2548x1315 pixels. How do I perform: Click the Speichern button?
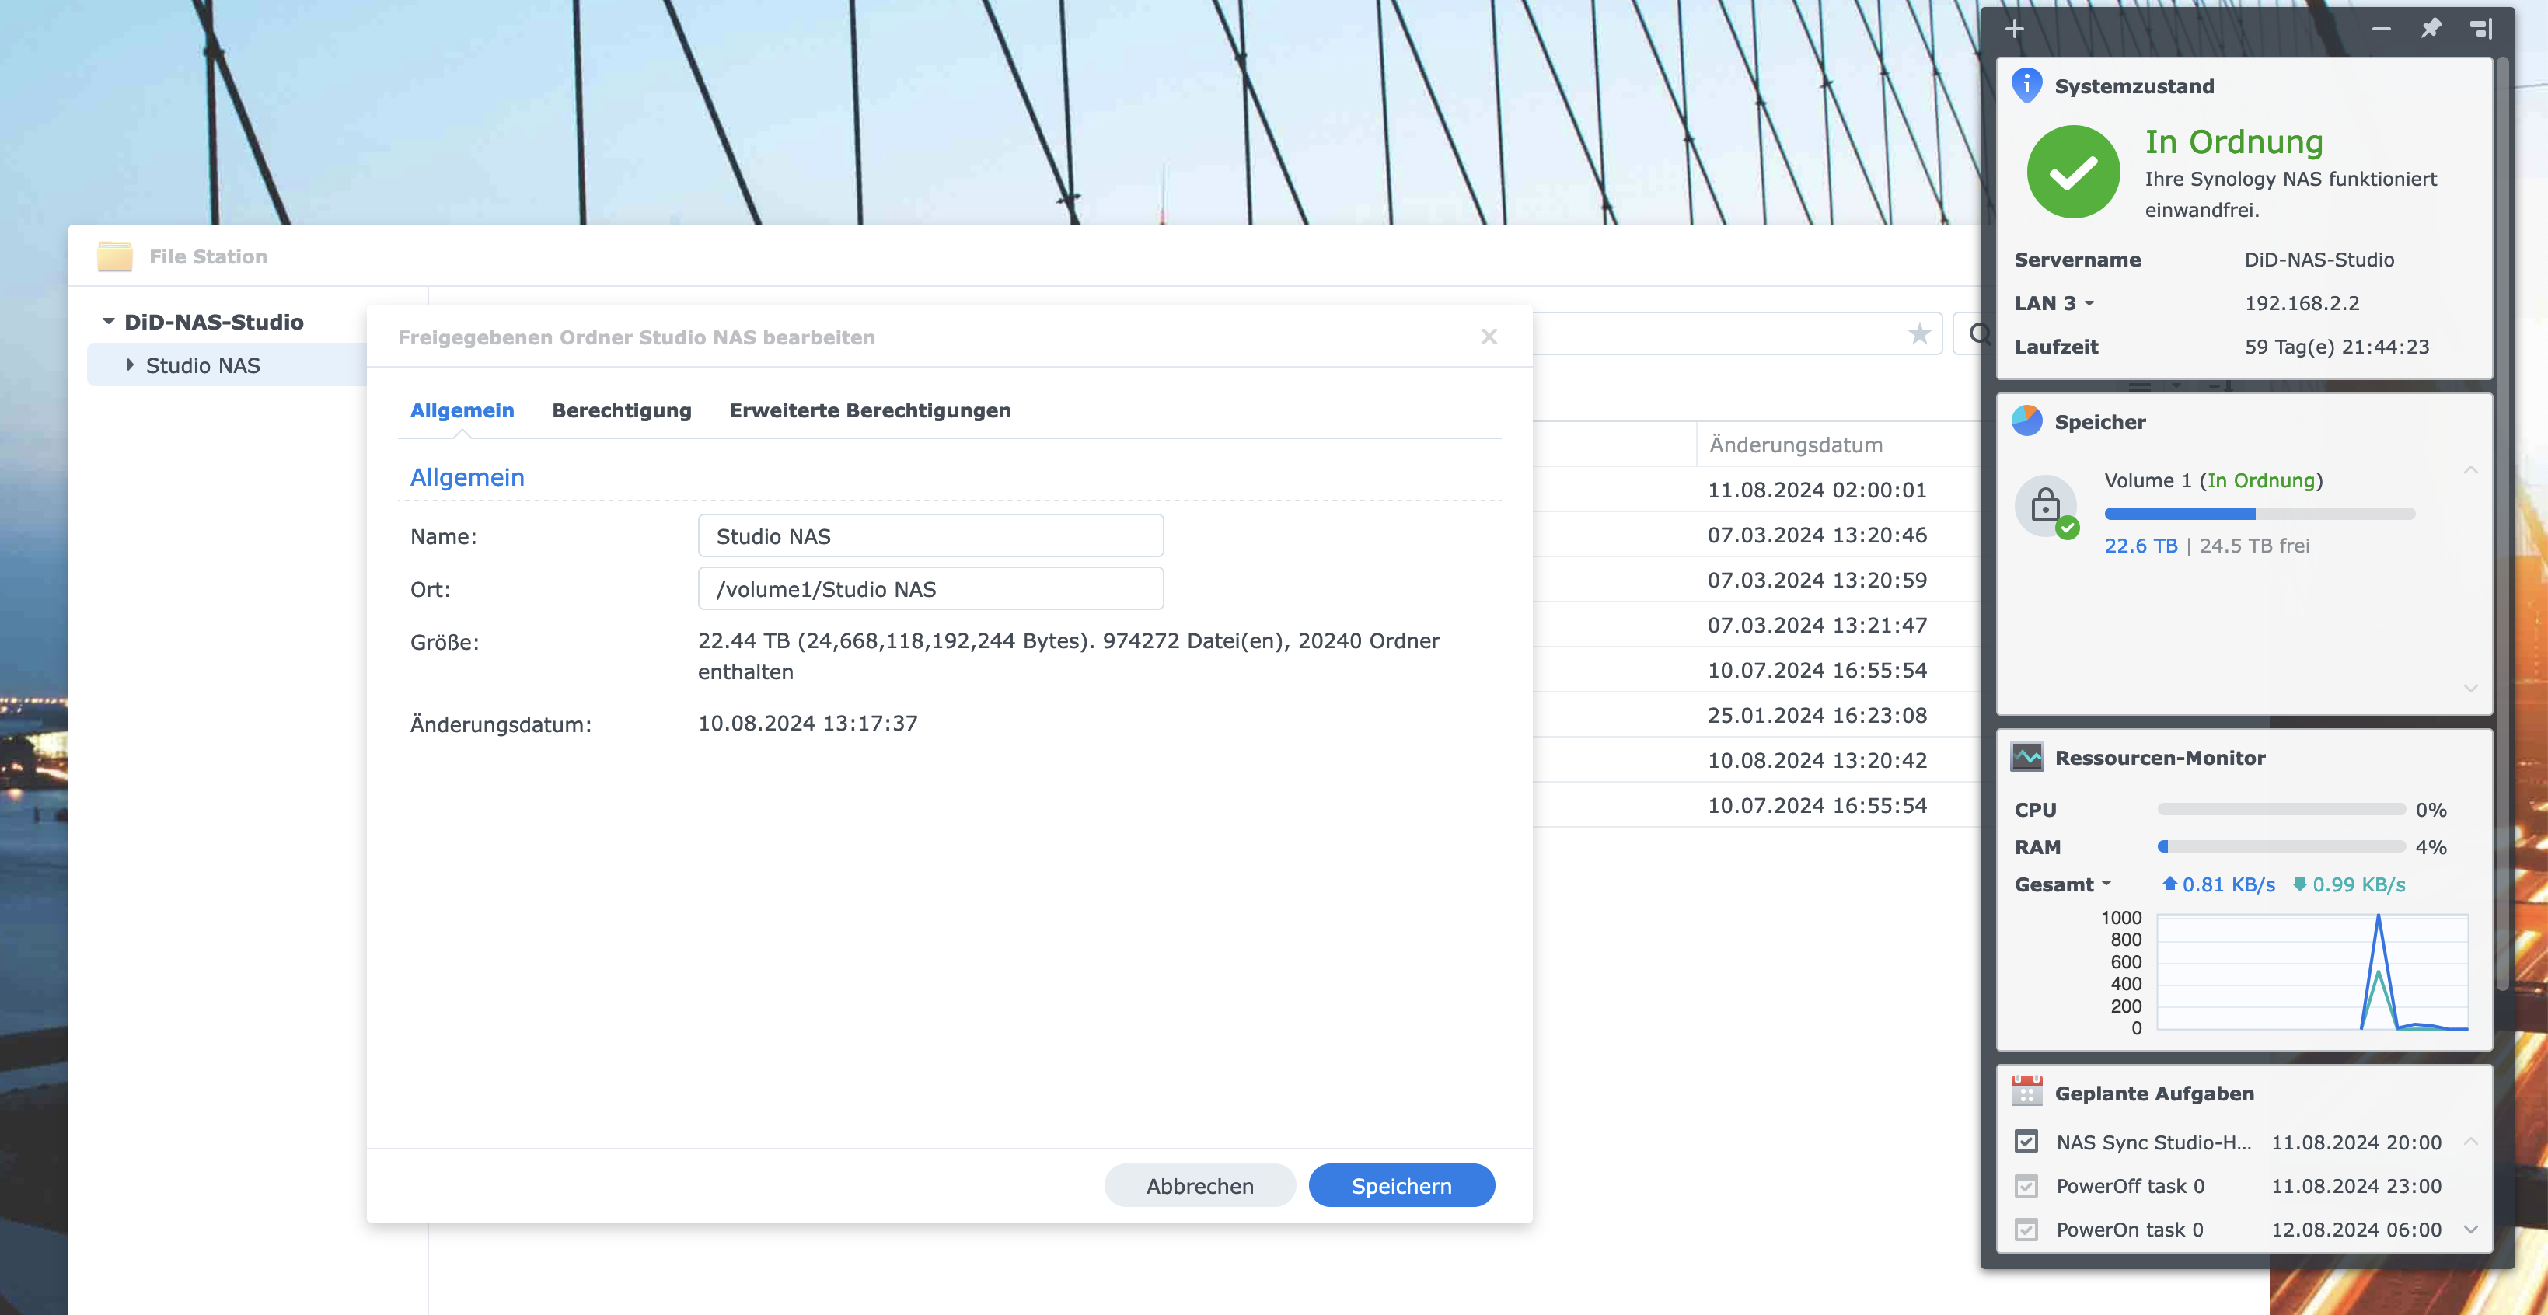click(1401, 1185)
